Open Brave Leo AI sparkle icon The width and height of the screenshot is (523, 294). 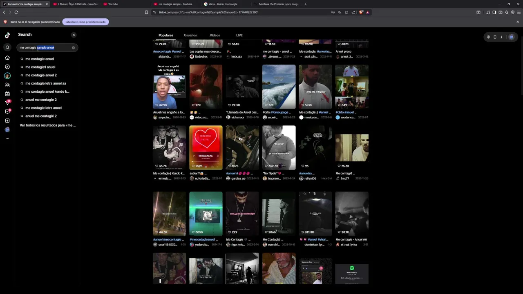click(507, 12)
